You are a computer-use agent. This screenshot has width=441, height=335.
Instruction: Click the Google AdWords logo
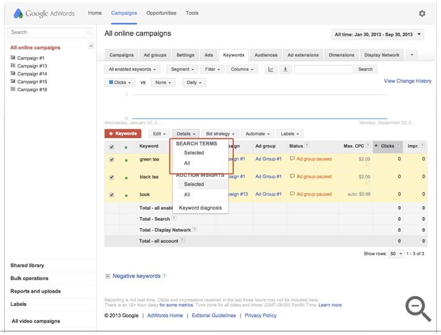coord(44,13)
